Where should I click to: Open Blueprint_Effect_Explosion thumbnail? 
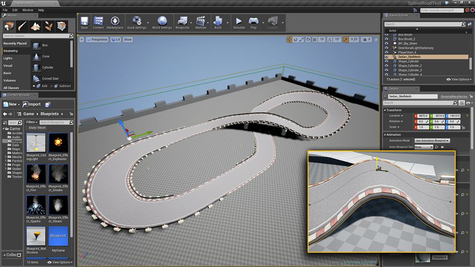(58, 142)
